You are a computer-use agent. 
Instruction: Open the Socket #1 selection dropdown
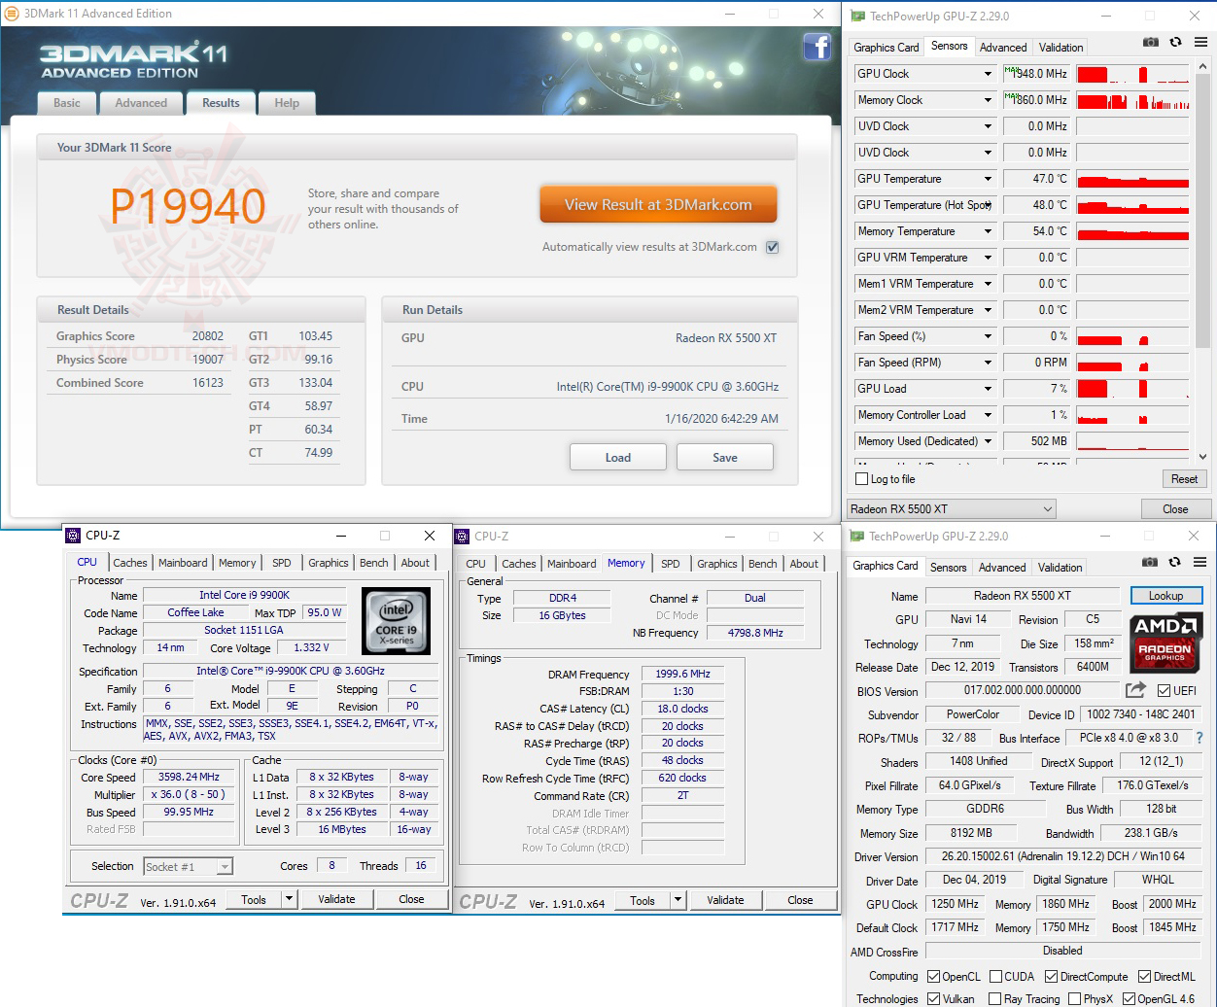pos(188,867)
